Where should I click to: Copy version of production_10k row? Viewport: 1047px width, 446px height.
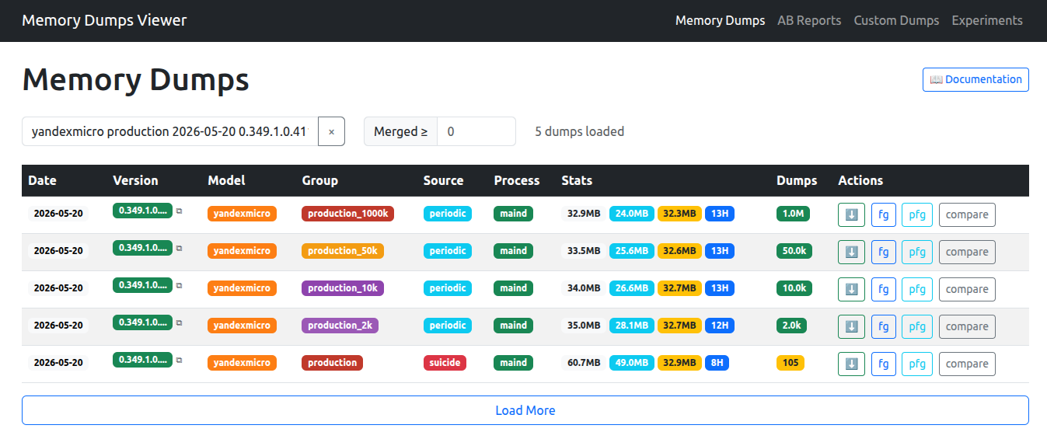[x=180, y=285]
